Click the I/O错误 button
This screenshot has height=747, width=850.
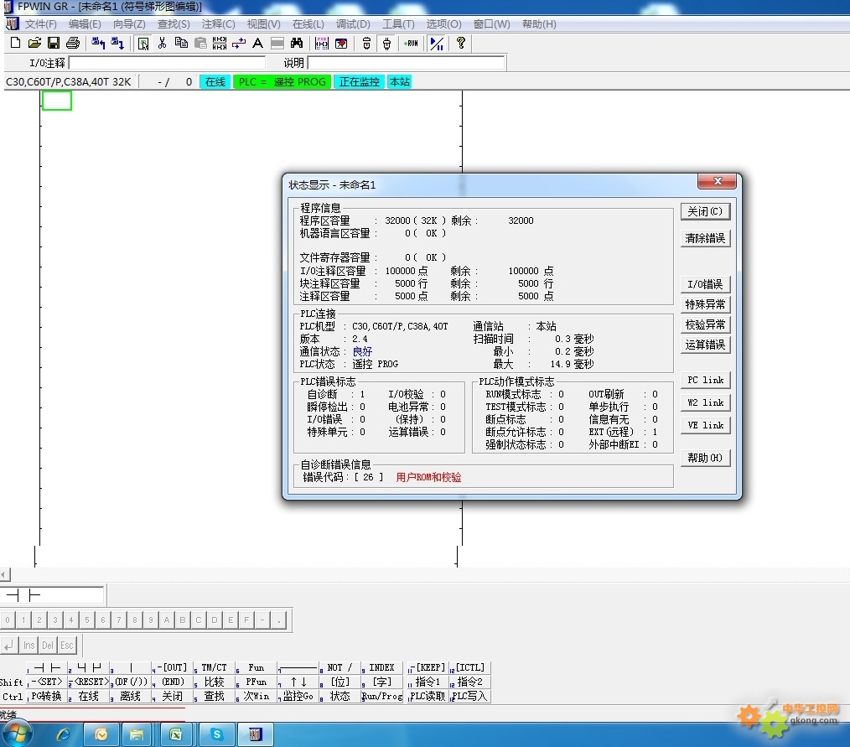[x=705, y=284]
